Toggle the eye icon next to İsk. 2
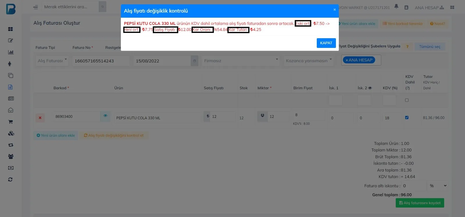The image size is (465, 217). click(x=370, y=88)
